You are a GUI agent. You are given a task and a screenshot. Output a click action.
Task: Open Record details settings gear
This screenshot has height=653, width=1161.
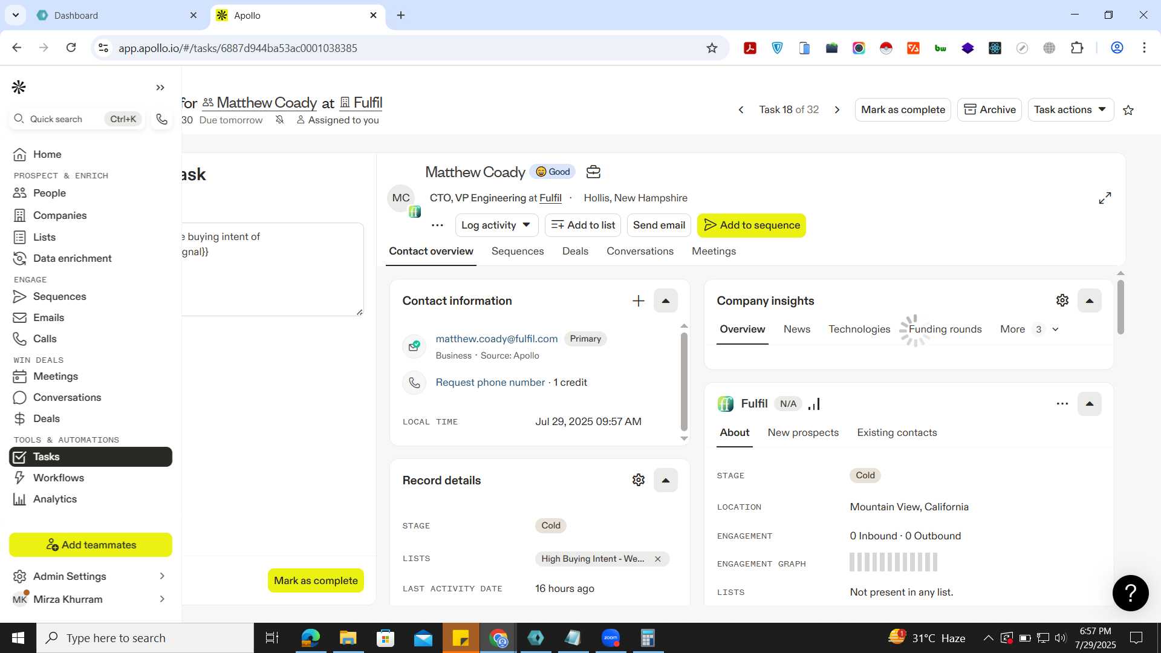click(x=639, y=480)
